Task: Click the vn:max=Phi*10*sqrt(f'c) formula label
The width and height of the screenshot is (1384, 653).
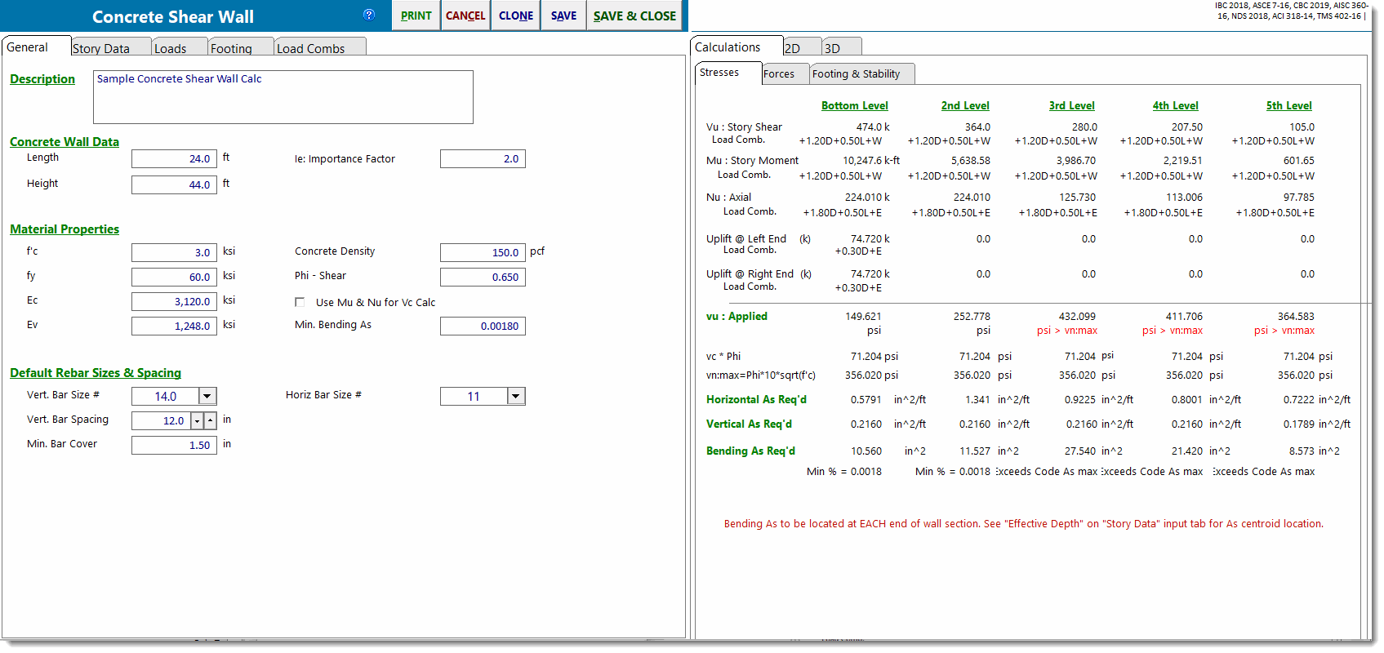Action: (761, 375)
